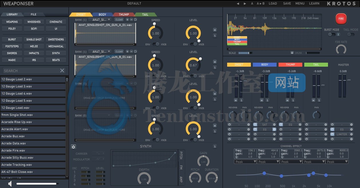Toggle the Burst Mode switch
Viewport: 360px width, 188px height.
(332, 34)
